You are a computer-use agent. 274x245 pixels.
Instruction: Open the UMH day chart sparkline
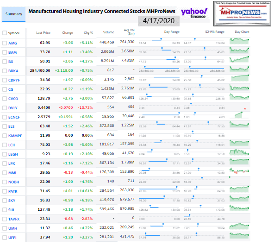pos(239,226)
